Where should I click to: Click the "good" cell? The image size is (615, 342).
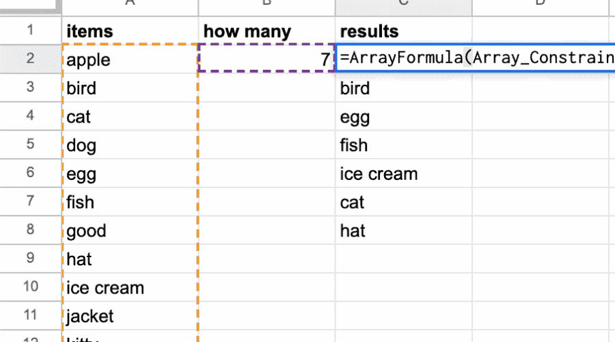130,231
